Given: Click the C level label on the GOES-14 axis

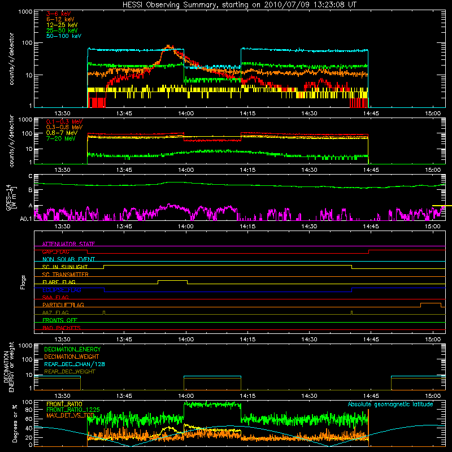Looking at the screenshot, I should tap(31, 176).
